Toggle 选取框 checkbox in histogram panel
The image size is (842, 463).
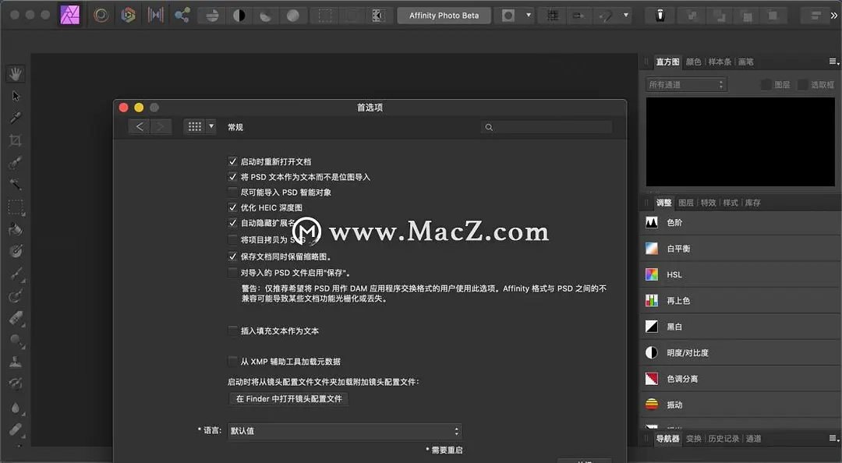803,84
